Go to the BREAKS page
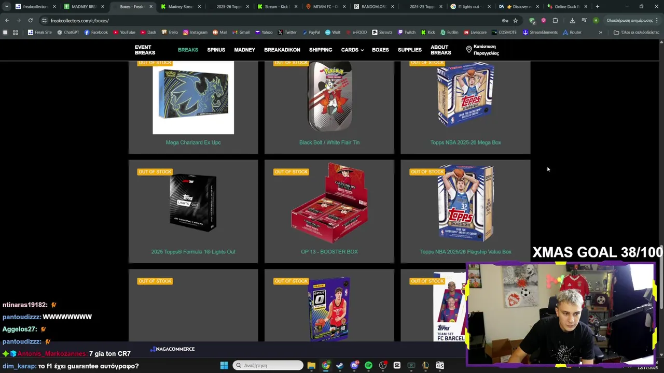 (x=188, y=50)
